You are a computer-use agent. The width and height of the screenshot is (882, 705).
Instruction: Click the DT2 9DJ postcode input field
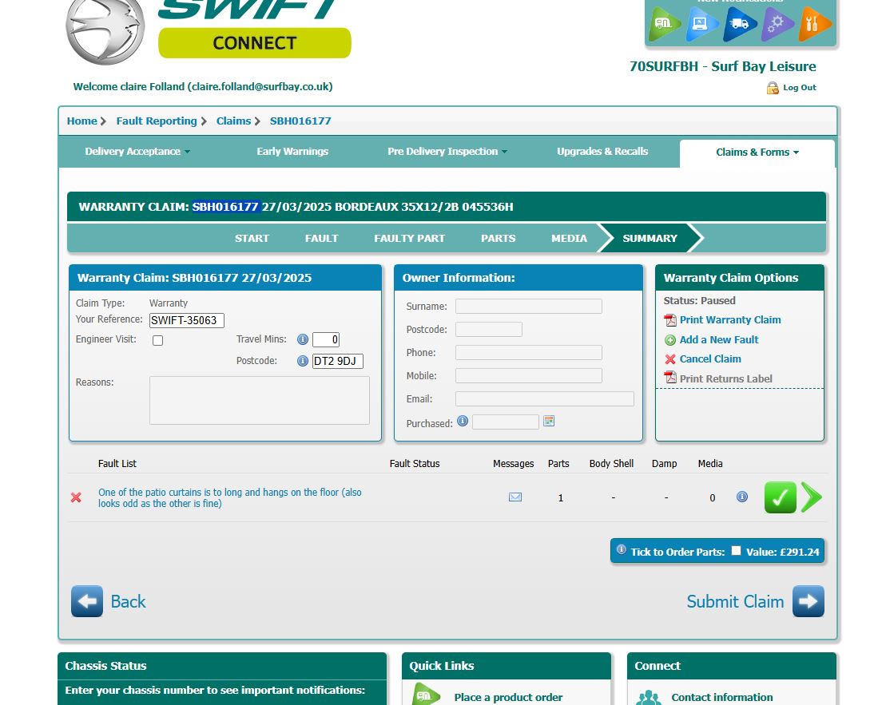point(337,361)
